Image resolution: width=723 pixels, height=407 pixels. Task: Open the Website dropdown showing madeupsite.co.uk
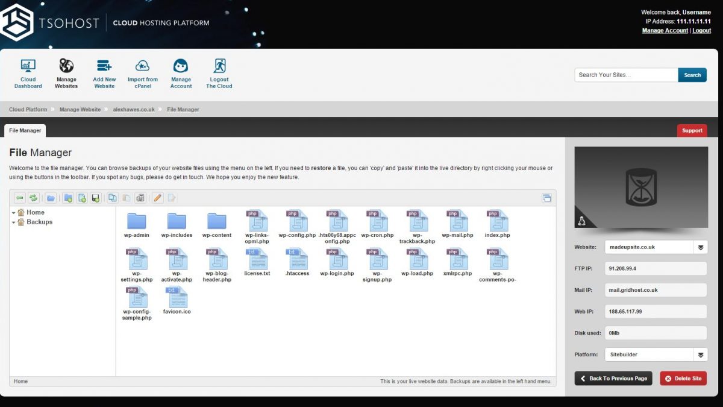pyautogui.click(x=656, y=247)
